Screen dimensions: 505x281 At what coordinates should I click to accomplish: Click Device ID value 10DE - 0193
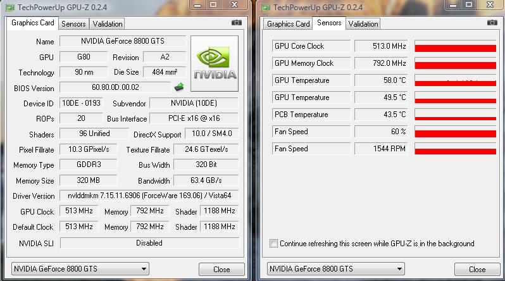(81, 103)
